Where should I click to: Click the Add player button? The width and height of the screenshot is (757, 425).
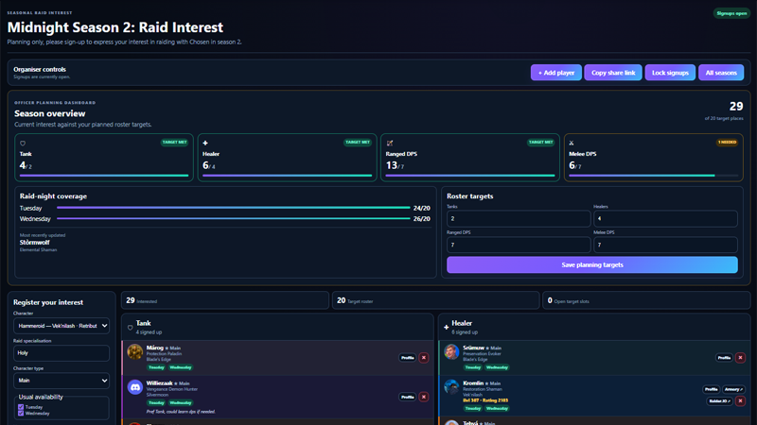[x=556, y=73]
